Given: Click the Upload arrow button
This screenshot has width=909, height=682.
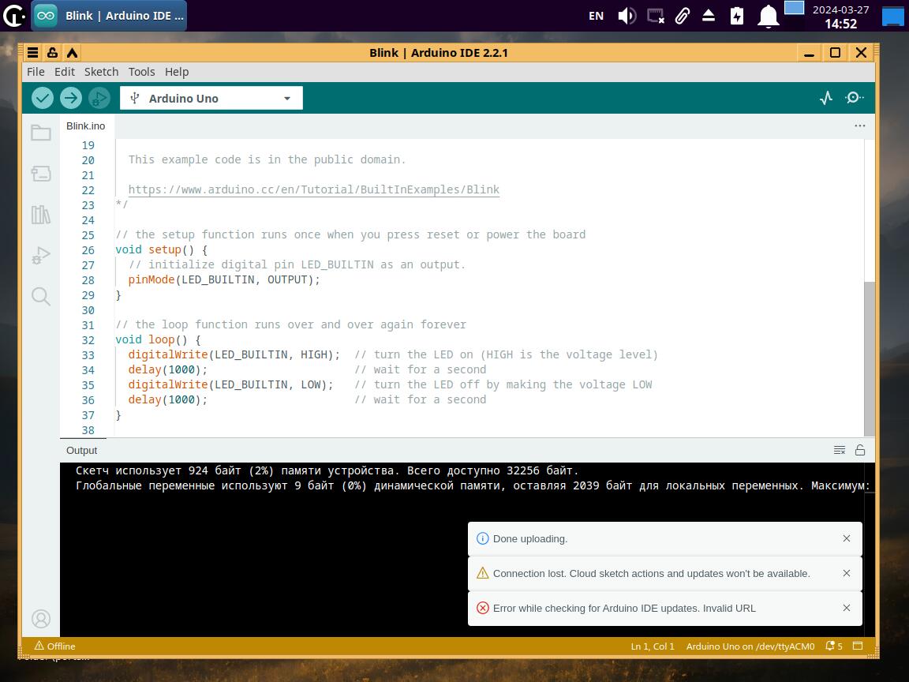Looking at the screenshot, I should [71, 98].
